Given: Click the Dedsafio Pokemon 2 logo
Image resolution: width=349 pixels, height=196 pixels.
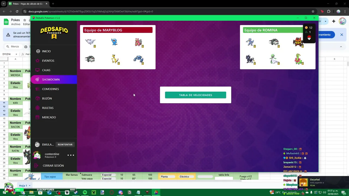Looking at the screenshot, I should [54, 33].
